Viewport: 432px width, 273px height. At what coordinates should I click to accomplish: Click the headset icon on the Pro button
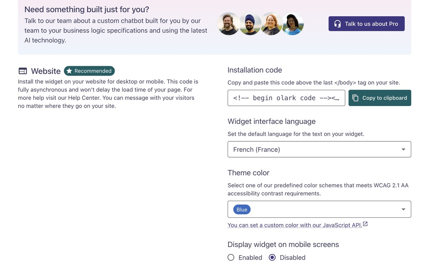(338, 24)
